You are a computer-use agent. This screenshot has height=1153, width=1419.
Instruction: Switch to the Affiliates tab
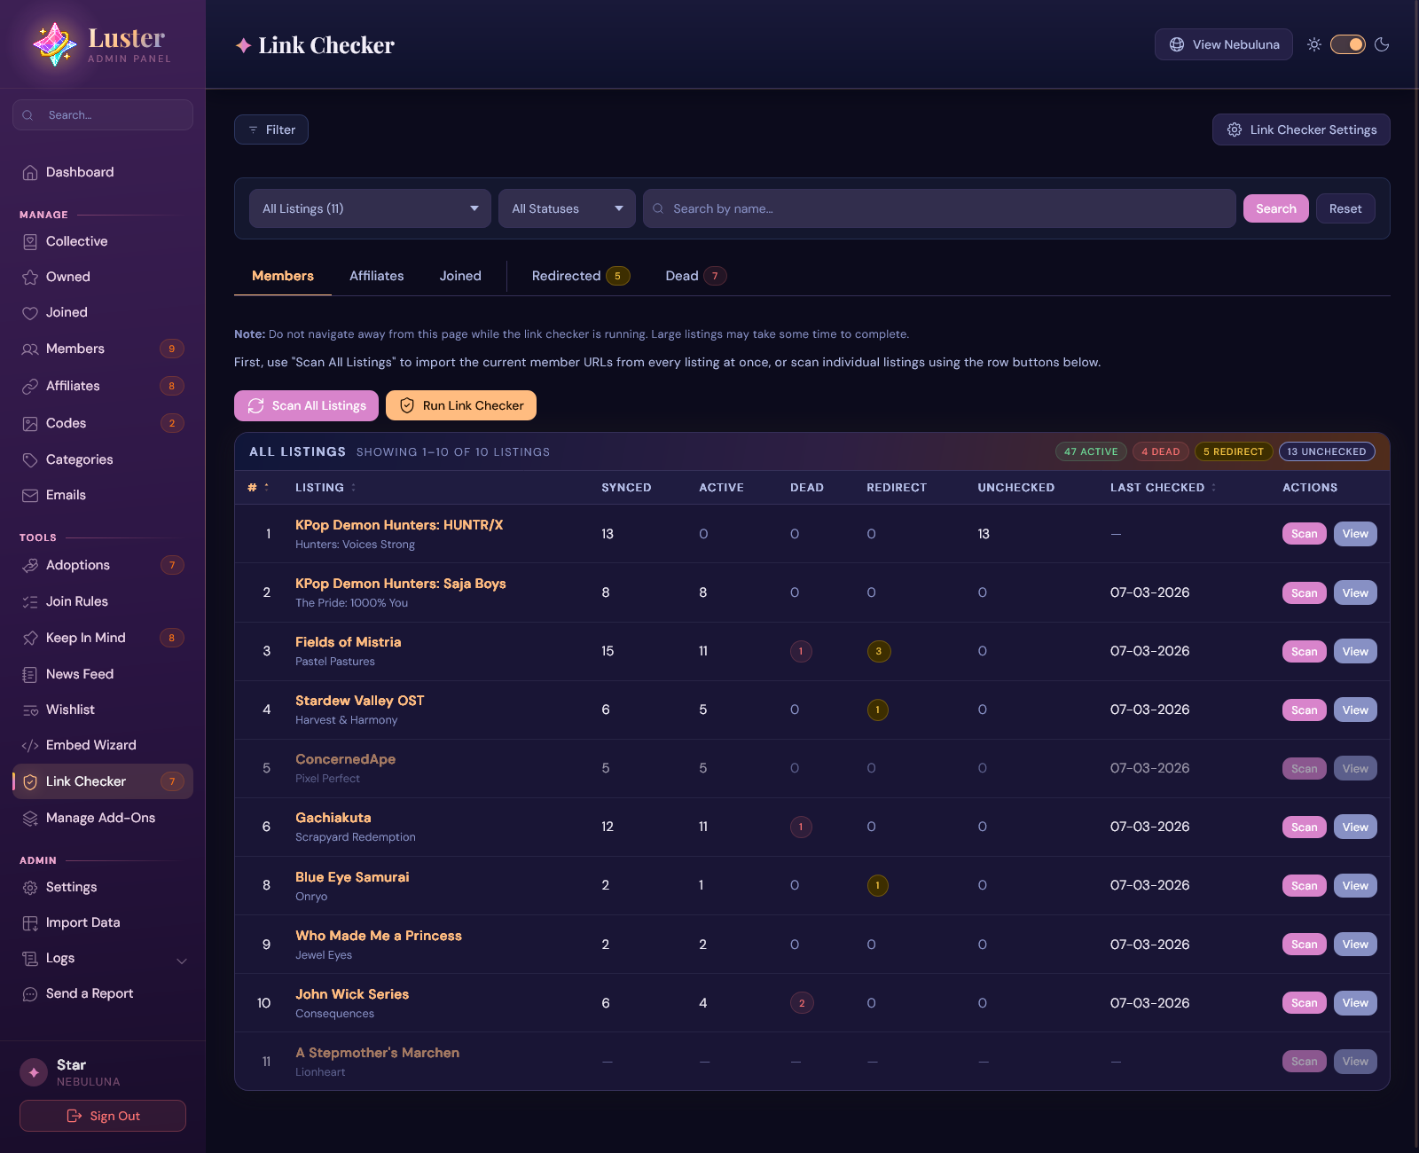(x=377, y=276)
